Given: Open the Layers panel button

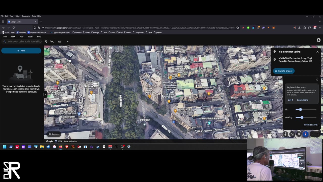Looking at the screenshot, I should [53, 134].
